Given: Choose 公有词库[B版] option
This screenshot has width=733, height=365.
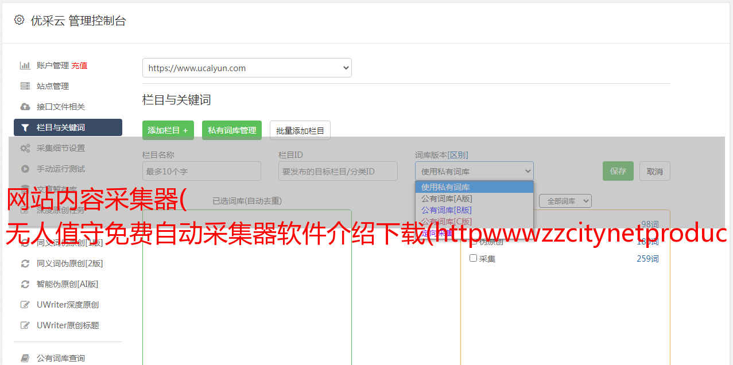Looking at the screenshot, I should [x=474, y=210].
